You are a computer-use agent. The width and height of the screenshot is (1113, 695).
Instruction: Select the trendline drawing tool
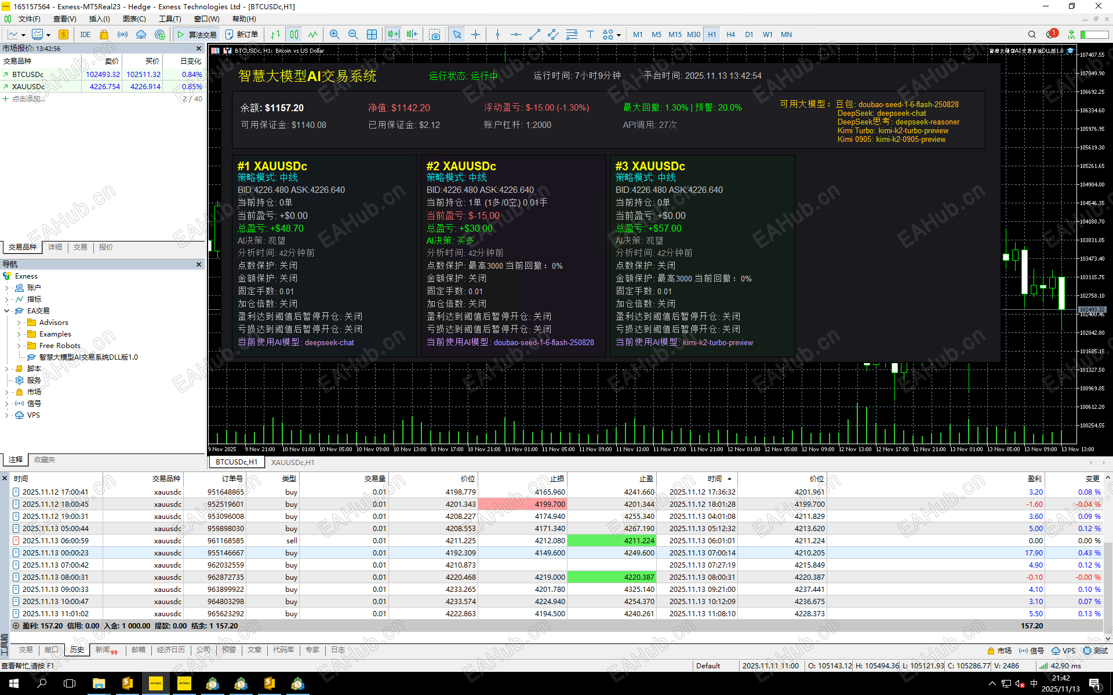pos(534,34)
